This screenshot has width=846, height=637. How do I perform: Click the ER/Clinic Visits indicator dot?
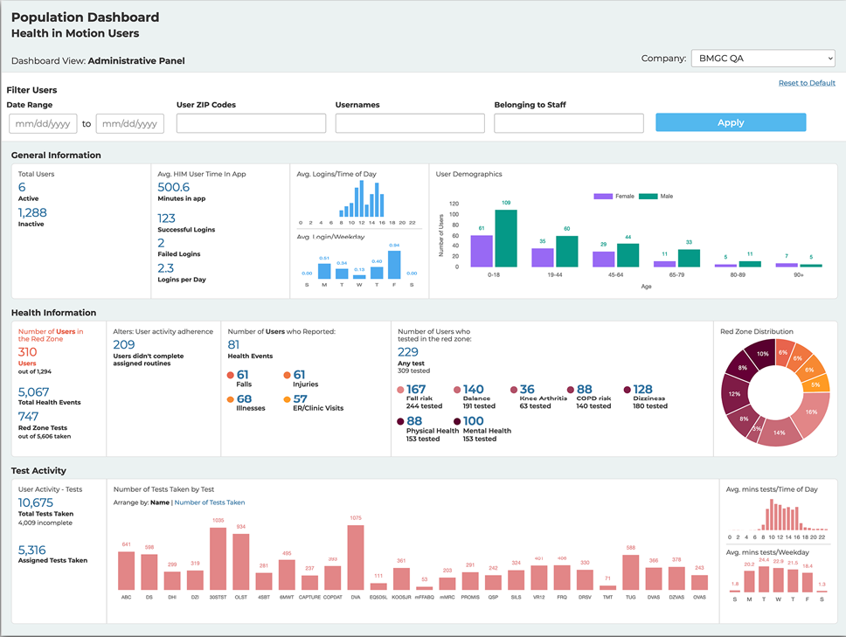tap(287, 399)
